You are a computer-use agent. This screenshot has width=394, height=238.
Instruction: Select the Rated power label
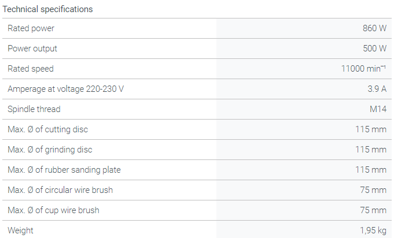(x=31, y=28)
